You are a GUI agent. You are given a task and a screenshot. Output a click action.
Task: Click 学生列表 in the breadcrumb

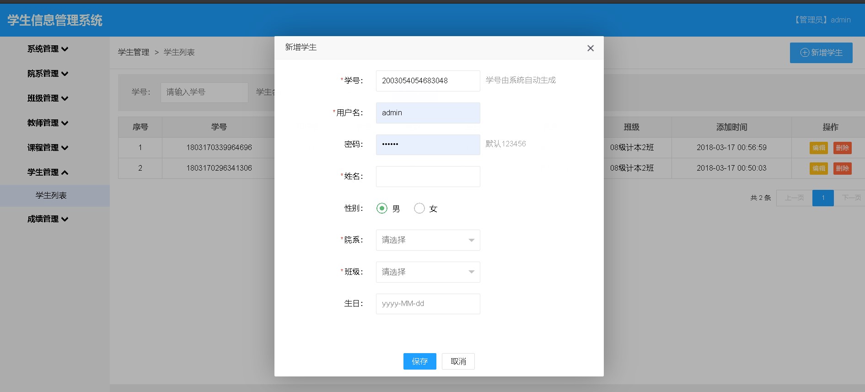[179, 52]
